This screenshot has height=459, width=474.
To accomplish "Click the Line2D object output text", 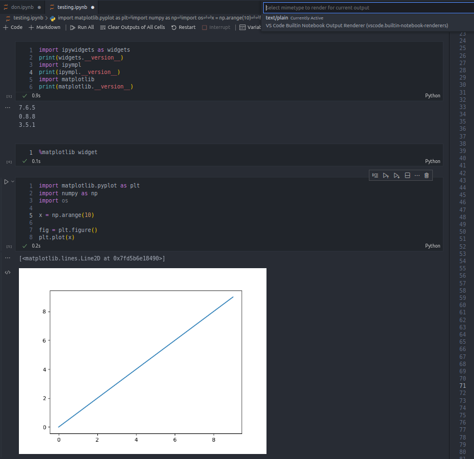I will click(x=92, y=258).
